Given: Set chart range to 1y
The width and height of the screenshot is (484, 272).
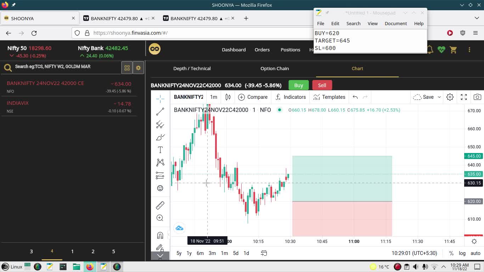Looking at the screenshot, I should click(x=189, y=253).
